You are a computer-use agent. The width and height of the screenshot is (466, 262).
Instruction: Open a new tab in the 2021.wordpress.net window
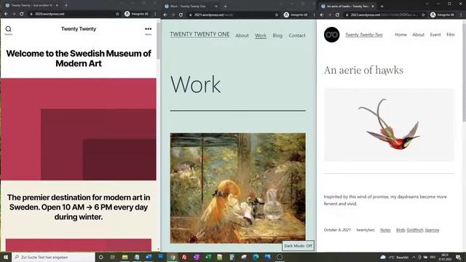[225, 7]
